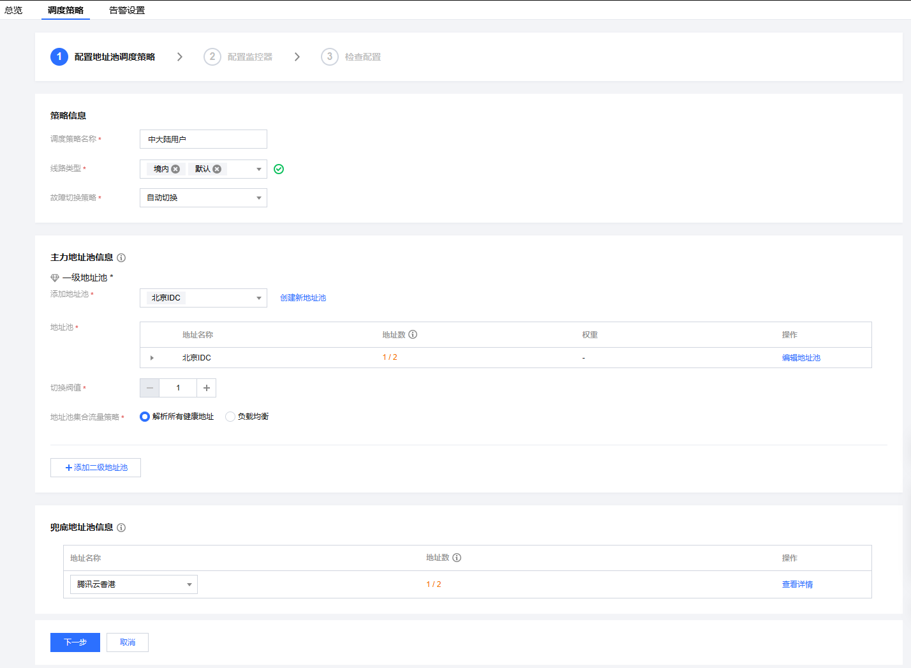911x668 pixels.
Task: Open the 线路类型 dropdown
Action: [x=259, y=169]
